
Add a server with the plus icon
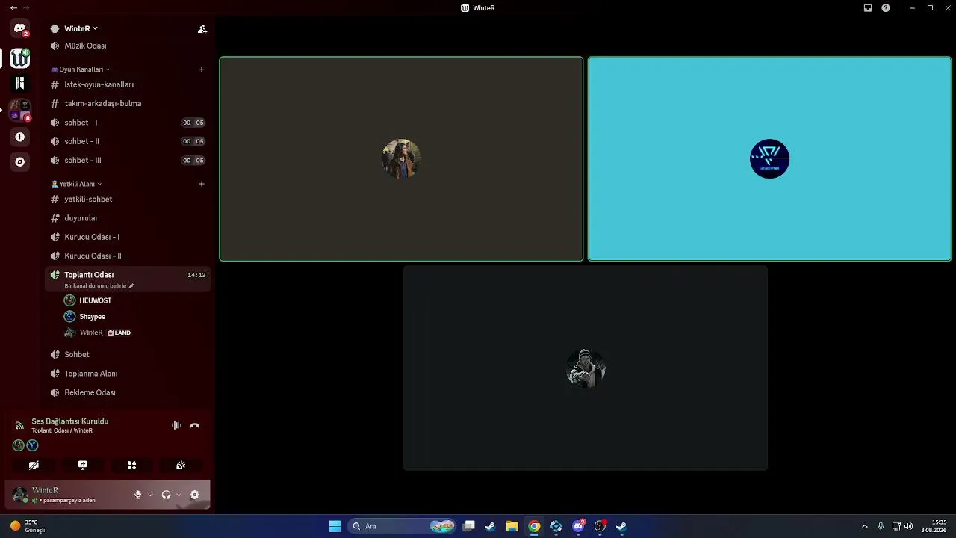click(x=20, y=137)
